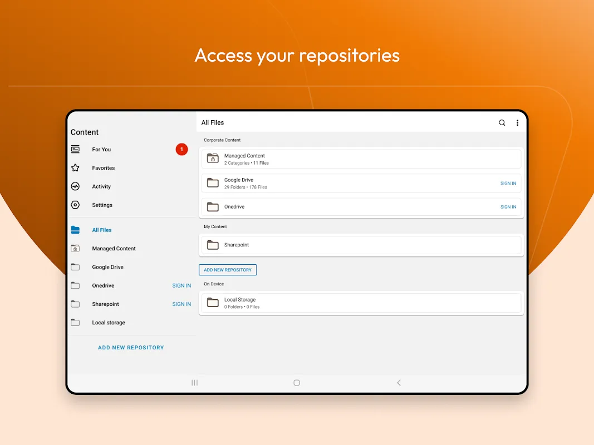Click Google Drive card folder icon

pyautogui.click(x=213, y=183)
